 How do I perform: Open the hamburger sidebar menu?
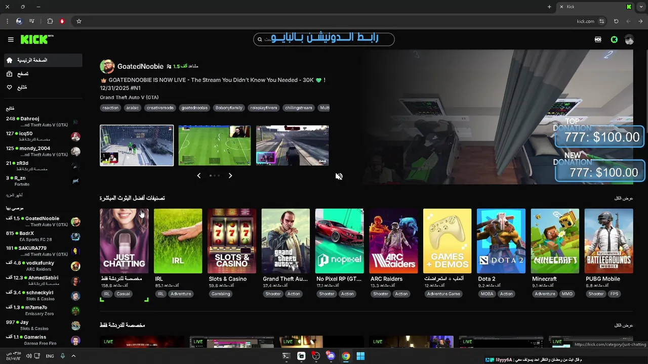(x=11, y=39)
